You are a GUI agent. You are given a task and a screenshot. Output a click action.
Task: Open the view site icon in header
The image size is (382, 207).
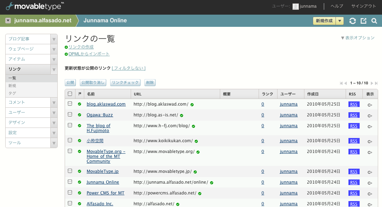(x=363, y=21)
